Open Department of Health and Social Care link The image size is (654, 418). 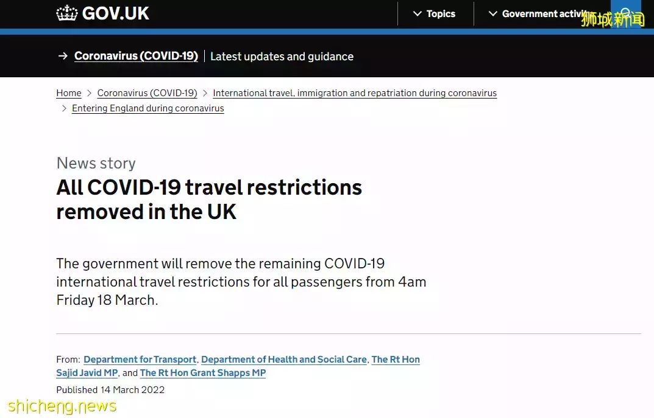[x=284, y=360]
